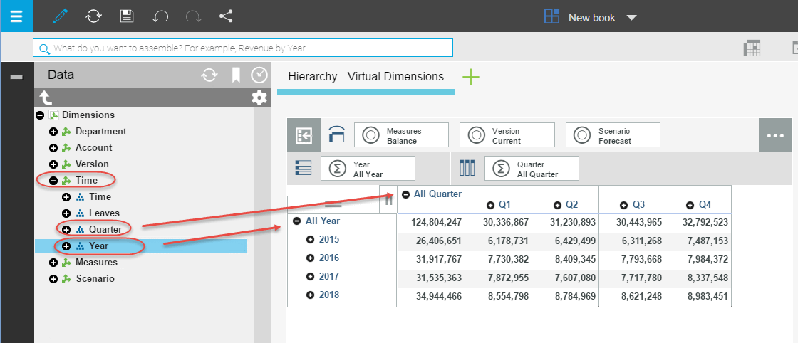The image size is (798, 343).
Task: Expand the Q3 column header
Action: click(623, 205)
